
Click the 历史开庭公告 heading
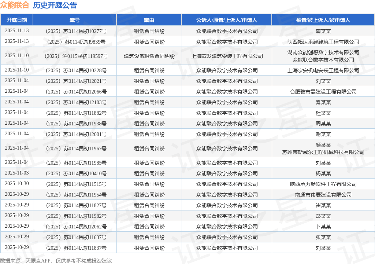[x=55, y=5]
